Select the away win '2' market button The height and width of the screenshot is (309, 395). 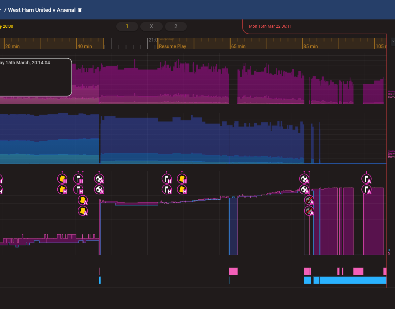tap(176, 26)
